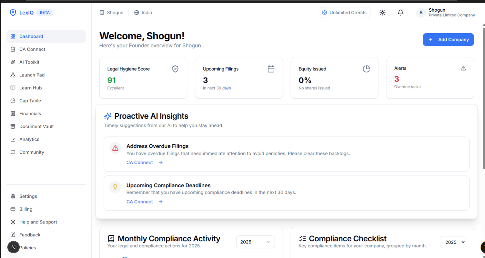Click the round N badge icon

pyautogui.click(x=13, y=247)
